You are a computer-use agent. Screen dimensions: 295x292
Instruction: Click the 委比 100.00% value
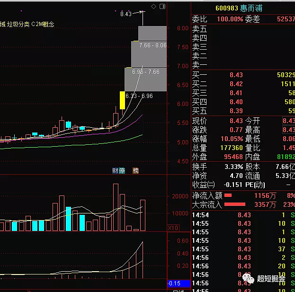tap(230, 19)
